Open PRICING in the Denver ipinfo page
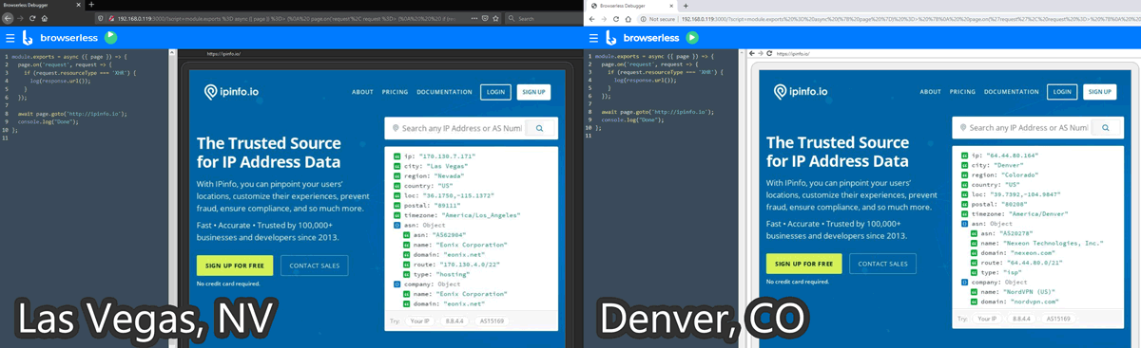1141x348 pixels. click(x=962, y=92)
